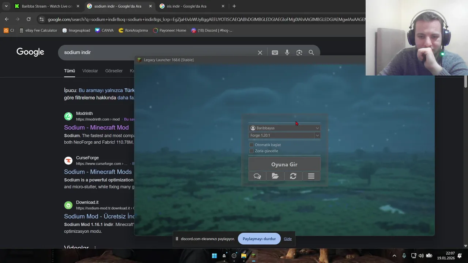Open the Görseller search filter tab
Viewport: 468px width, 263px height.
(114, 71)
